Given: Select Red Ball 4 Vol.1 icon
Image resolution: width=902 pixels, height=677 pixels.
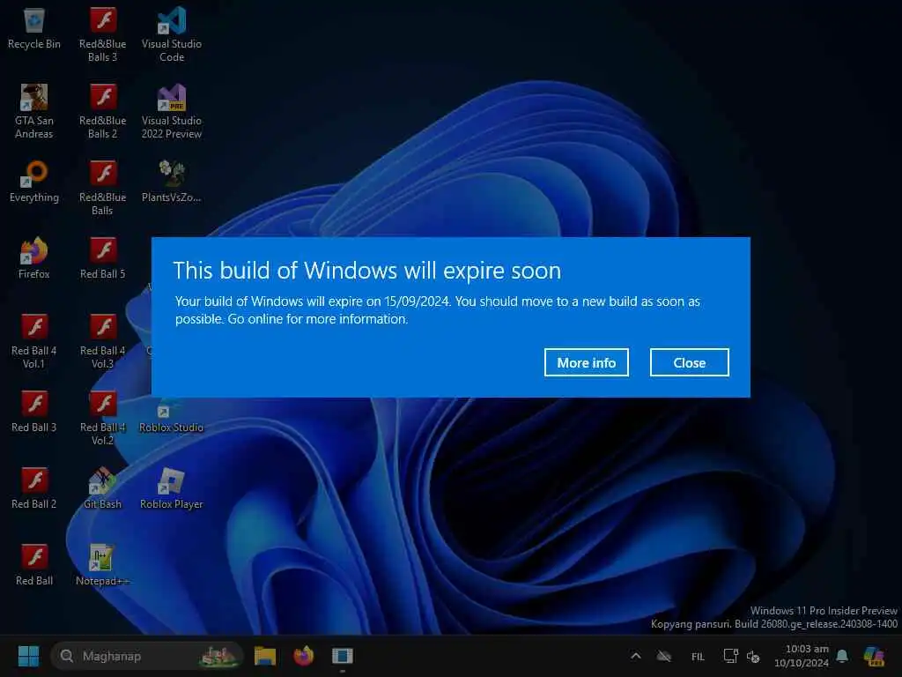Looking at the screenshot, I should [34, 340].
